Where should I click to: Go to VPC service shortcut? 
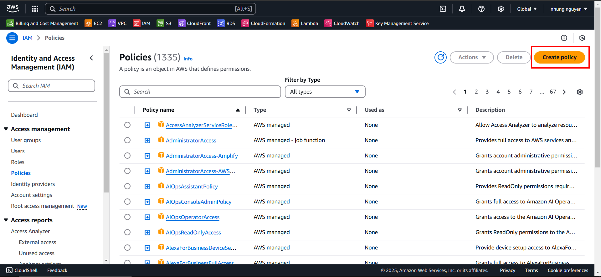coord(118,23)
